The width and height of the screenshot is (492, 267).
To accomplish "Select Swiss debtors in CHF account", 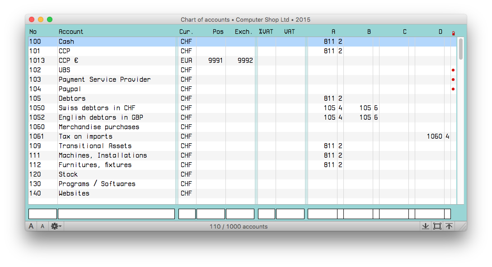I will pos(97,108).
